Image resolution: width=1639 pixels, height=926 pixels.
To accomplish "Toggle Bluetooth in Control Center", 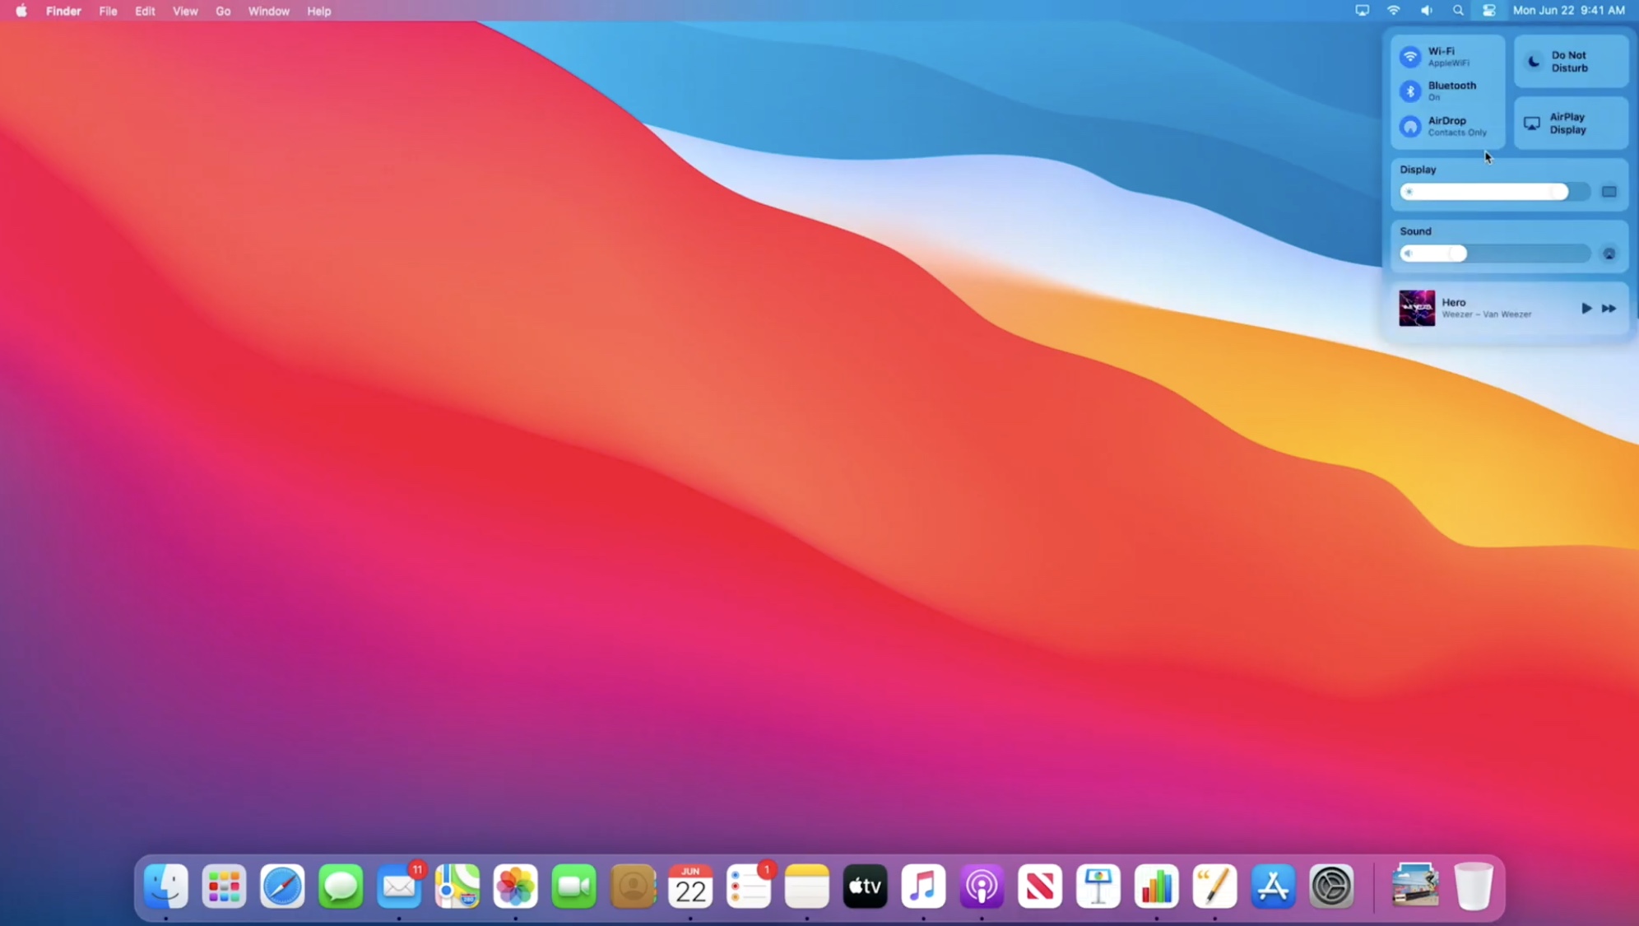I will [x=1410, y=91].
